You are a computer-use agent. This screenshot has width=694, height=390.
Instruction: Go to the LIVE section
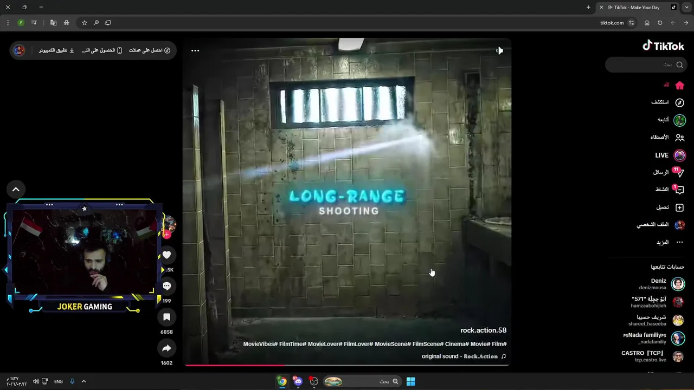(x=670, y=155)
